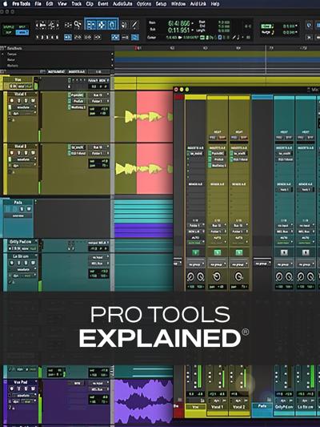320x427 pixels.
Task: Select the Selector tool
Action: point(101,26)
